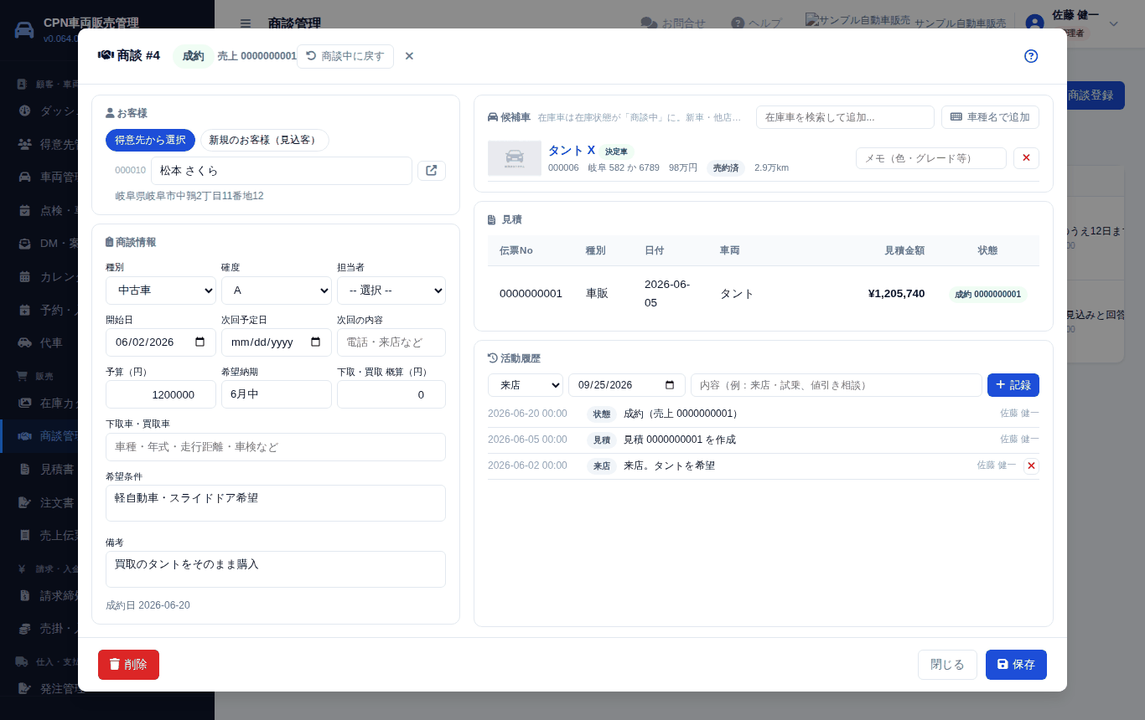
Task: Click the 下取・買取 概算 field
Action: (x=391, y=394)
